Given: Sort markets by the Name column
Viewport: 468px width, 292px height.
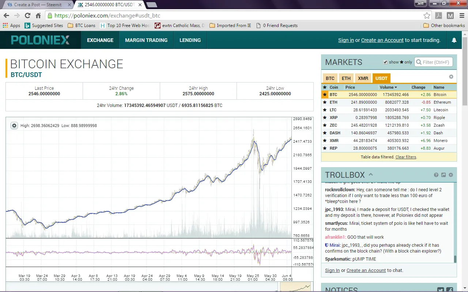Looking at the screenshot, I should pyautogui.click(x=439, y=87).
